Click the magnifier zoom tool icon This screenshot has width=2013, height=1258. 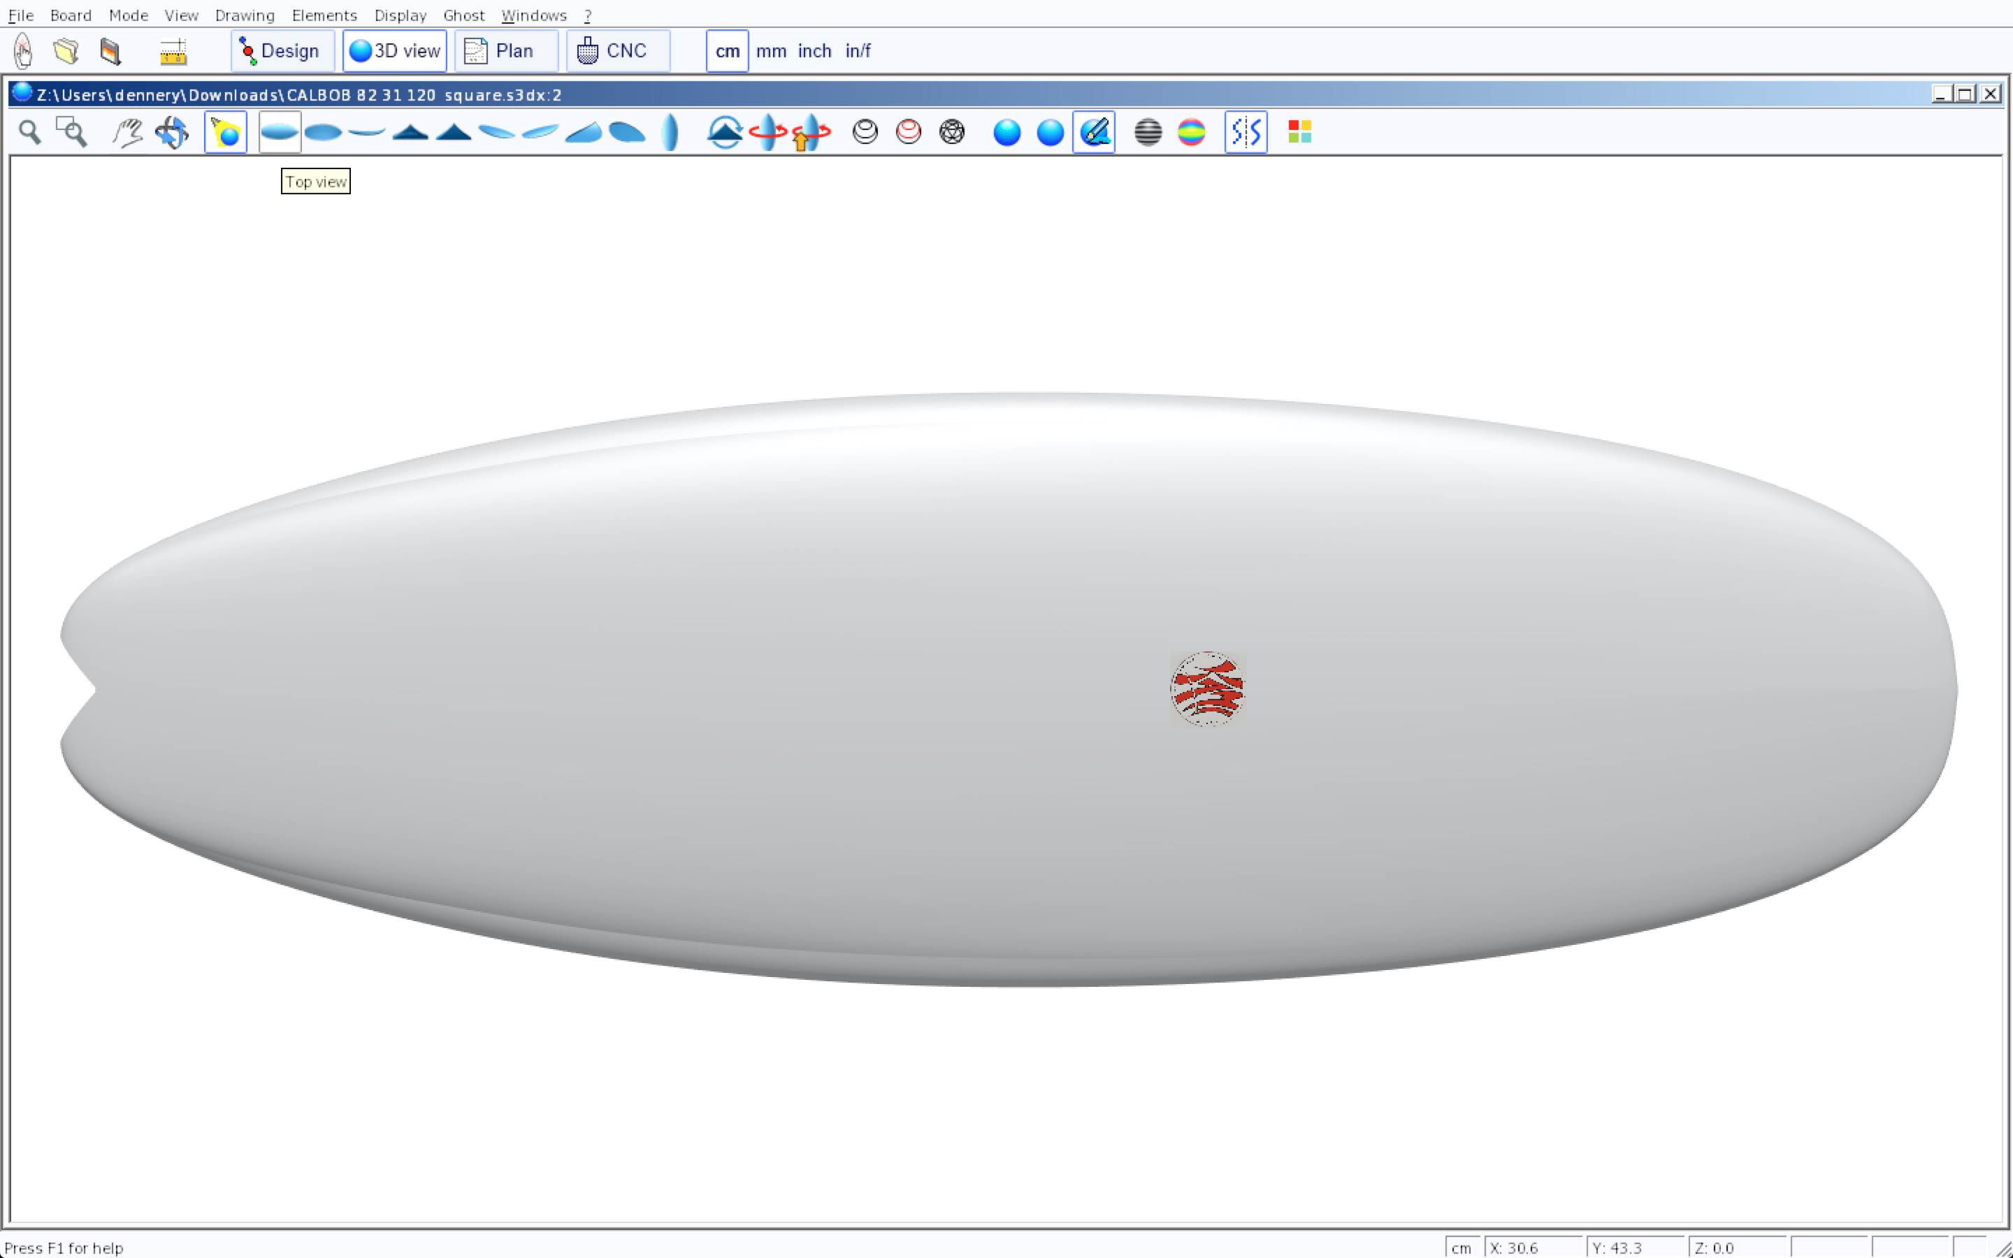coord(30,132)
